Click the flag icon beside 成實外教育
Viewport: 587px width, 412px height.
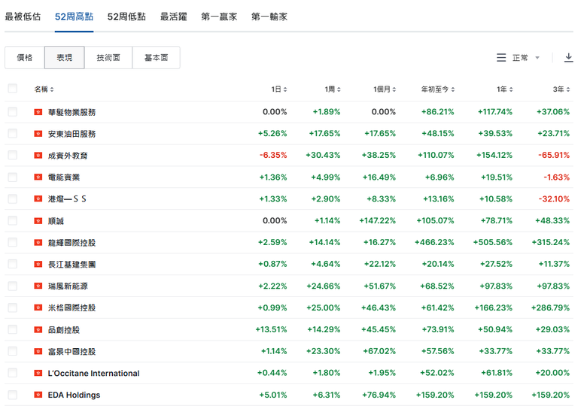coord(38,155)
